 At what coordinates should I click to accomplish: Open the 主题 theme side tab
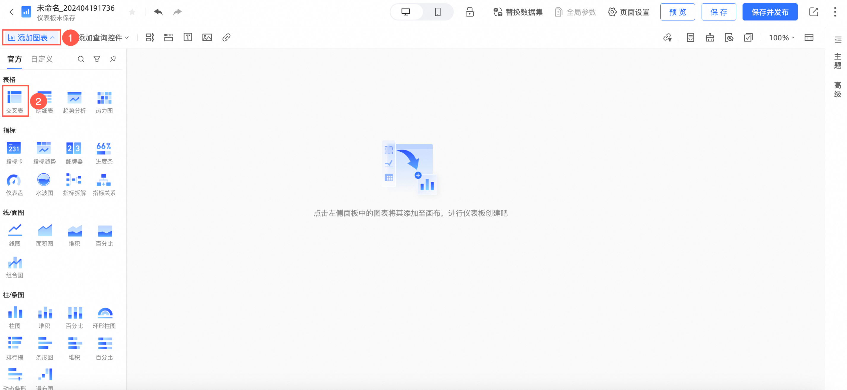(837, 61)
